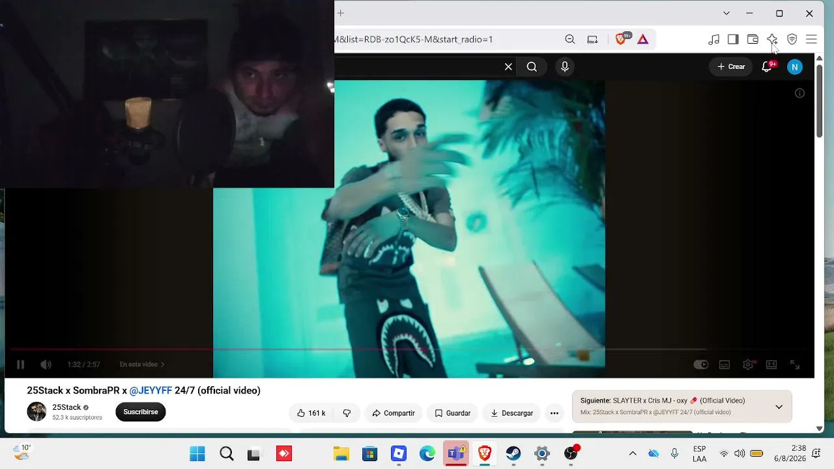Viewport: 834px width, 469px height.
Task: Click the Crear create button
Action: coord(731,66)
